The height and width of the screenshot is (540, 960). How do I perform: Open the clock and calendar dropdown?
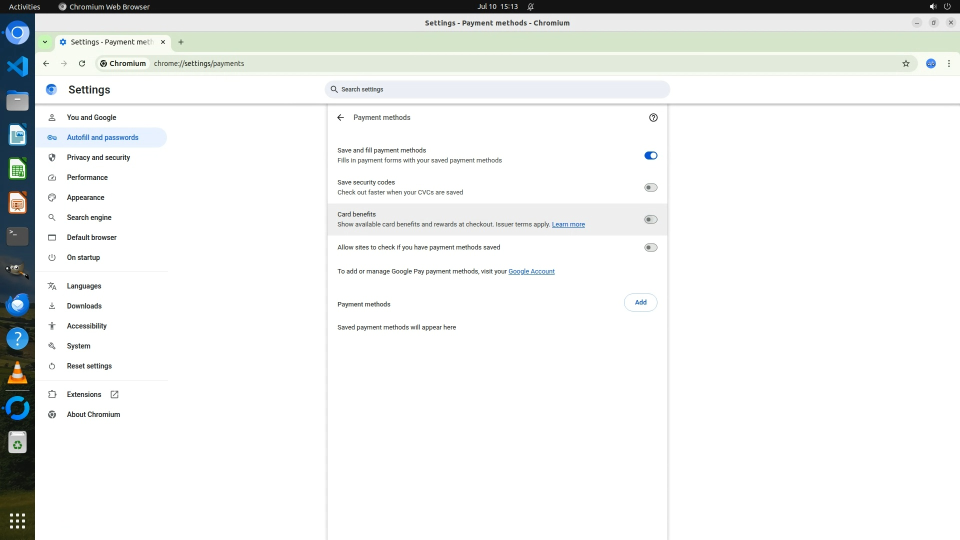point(497,6)
